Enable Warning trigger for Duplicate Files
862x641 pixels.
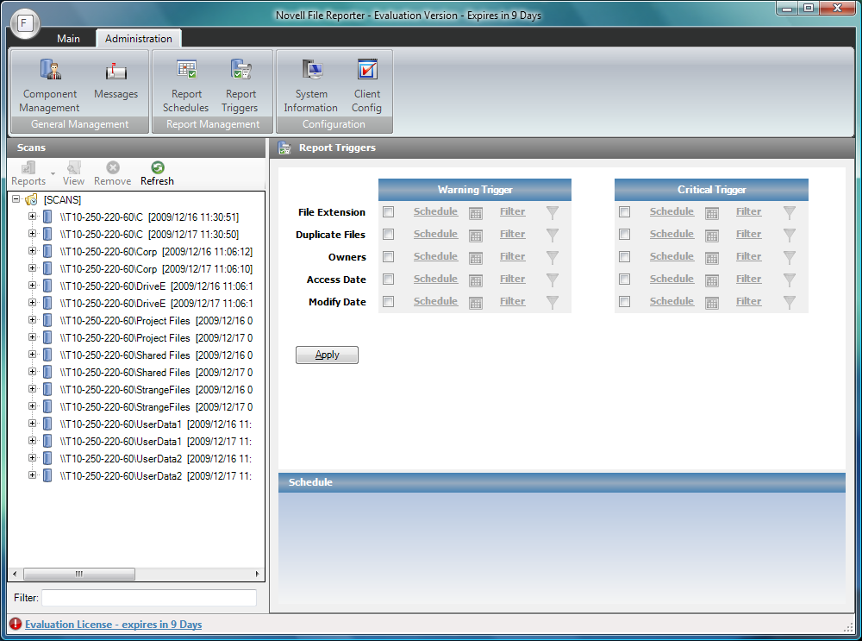point(389,235)
